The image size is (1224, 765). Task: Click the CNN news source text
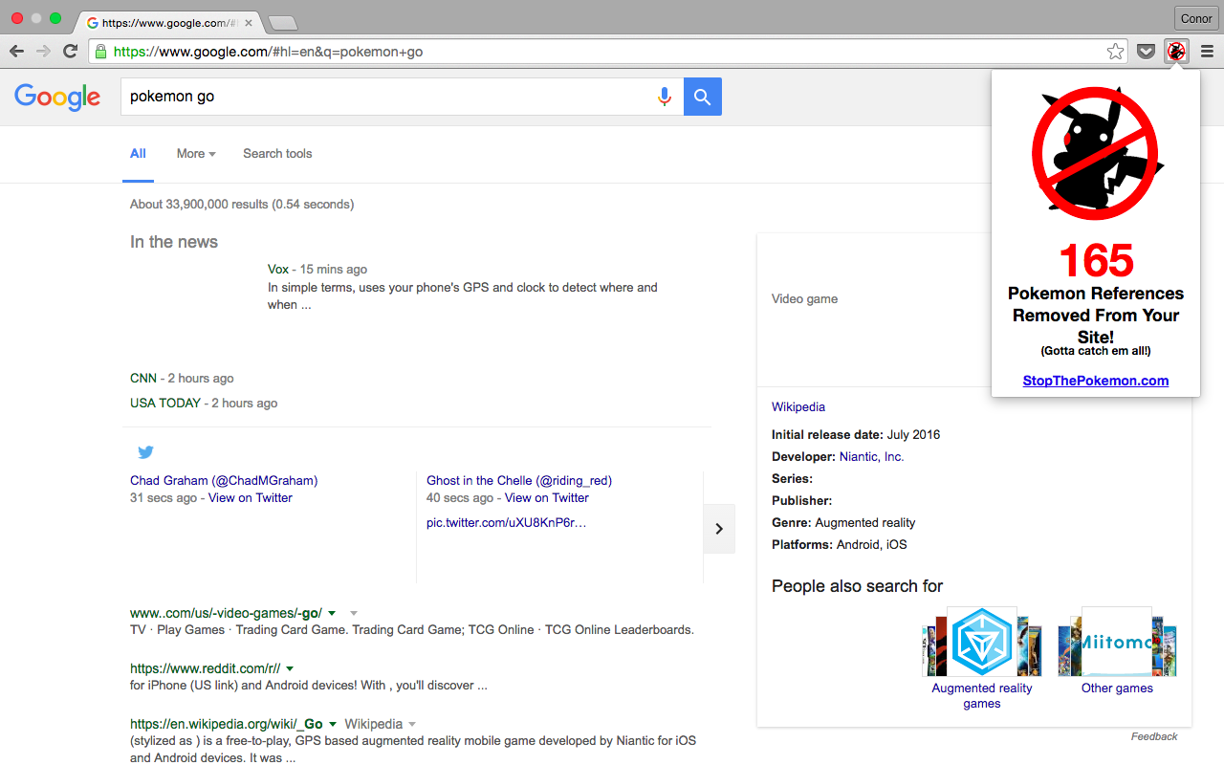click(x=143, y=378)
